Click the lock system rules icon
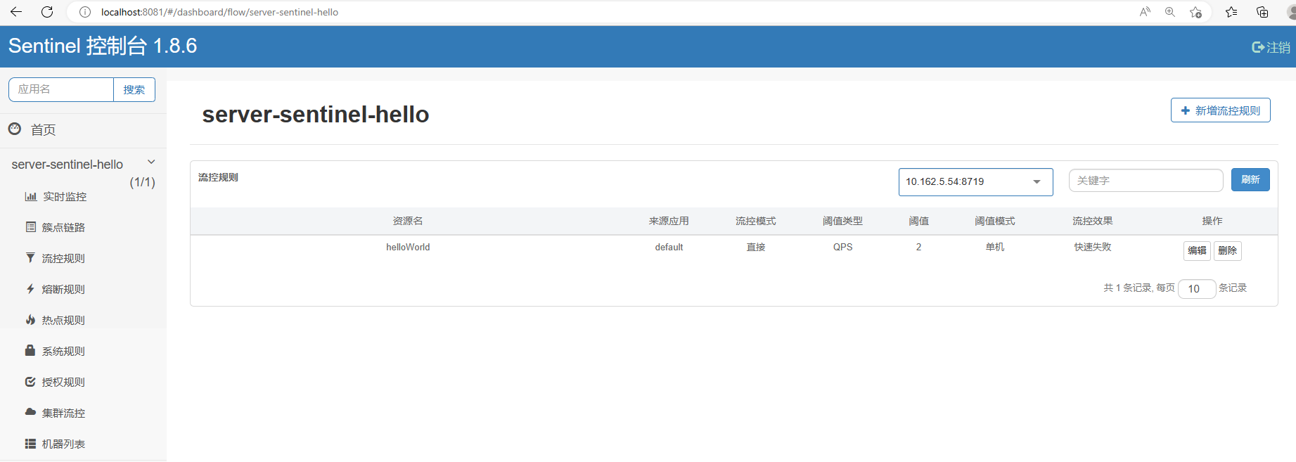Screen dimensions: 1296x462 (x=30, y=349)
